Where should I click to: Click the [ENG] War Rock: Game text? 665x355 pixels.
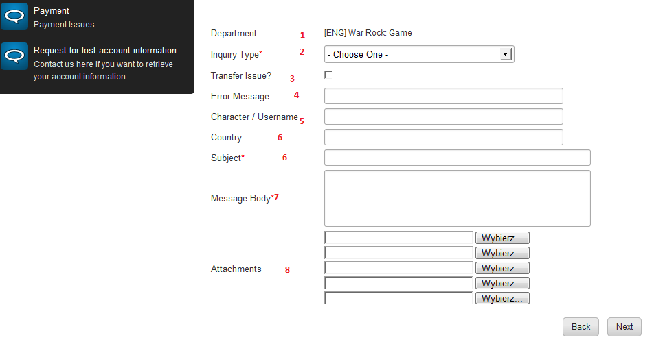pyautogui.click(x=368, y=33)
